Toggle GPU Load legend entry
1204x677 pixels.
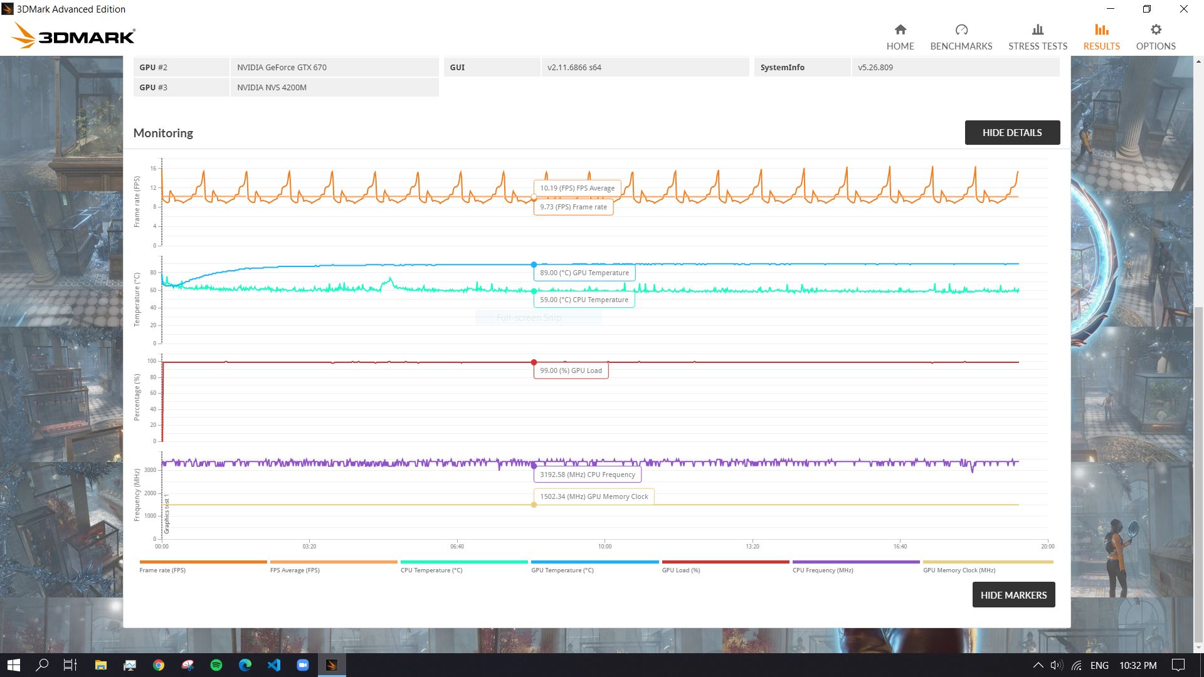click(681, 570)
